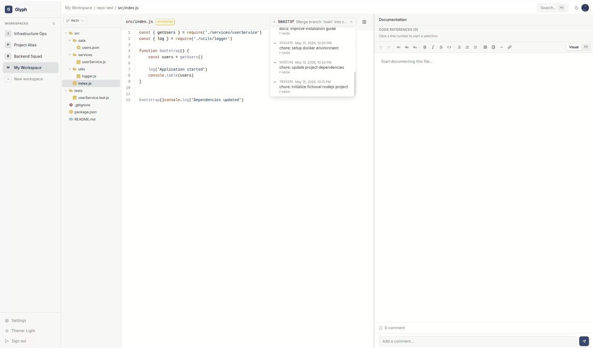Toggle italic formatting
The width and height of the screenshot is (593, 348).
coord(433,47)
